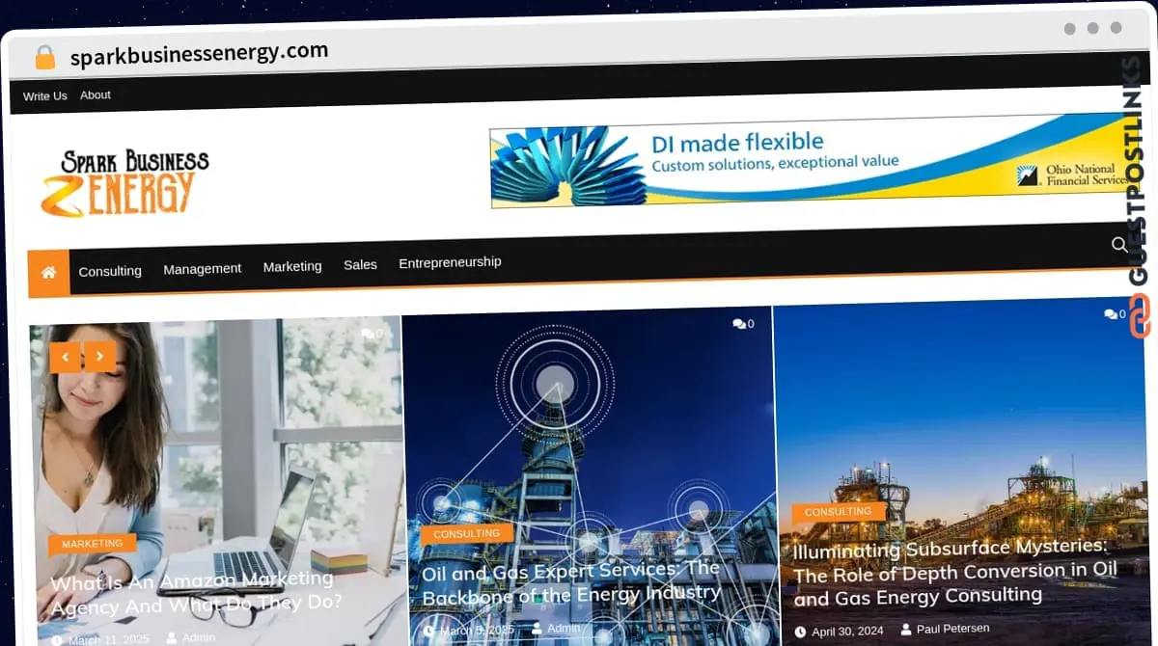Viewport: 1158px width, 646px height.
Task: Open the About link
Action: click(x=96, y=94)
